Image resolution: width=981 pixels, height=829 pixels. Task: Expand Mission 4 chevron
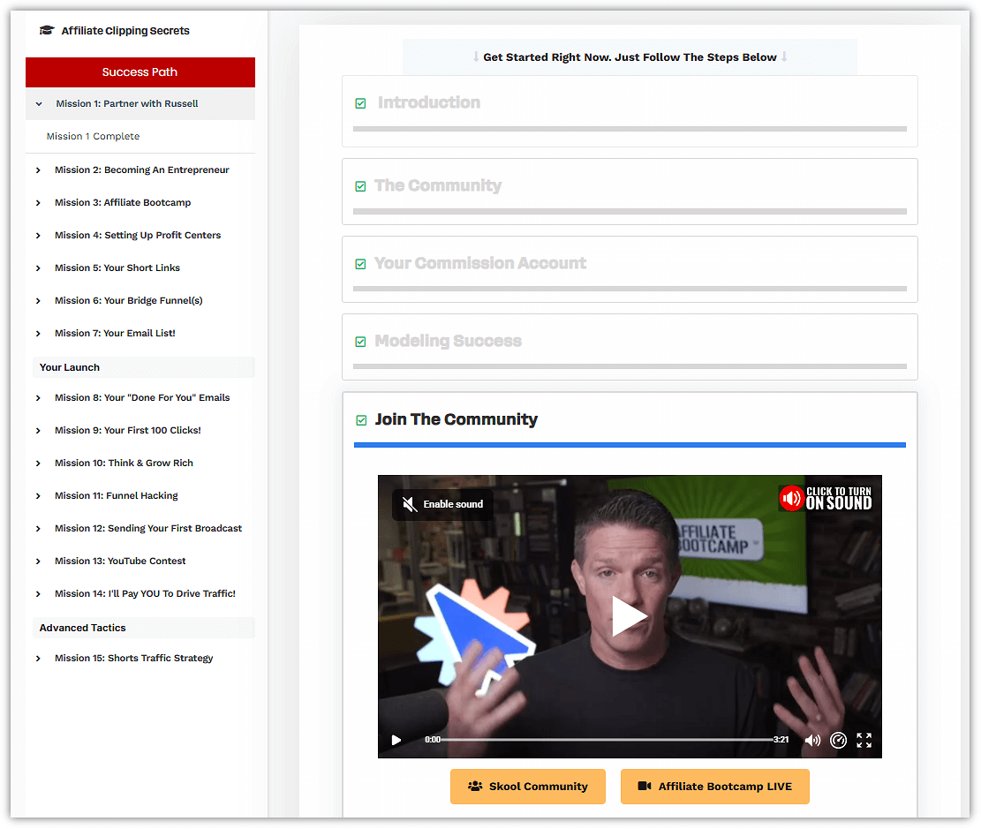pyautogui.click(x=38, y=235)
